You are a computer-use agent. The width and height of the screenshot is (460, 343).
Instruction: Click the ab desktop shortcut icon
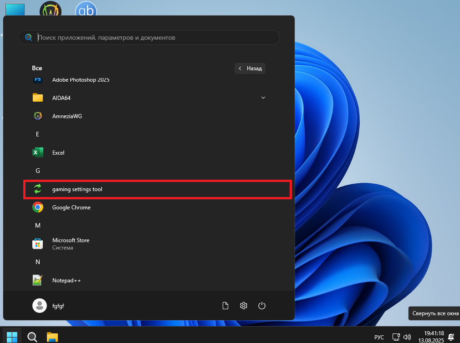click(x=86, y=9)
